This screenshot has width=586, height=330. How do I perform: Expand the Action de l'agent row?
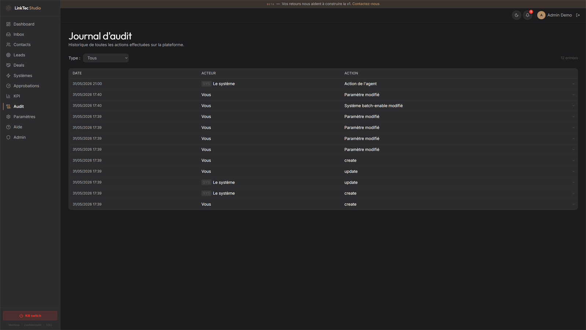pos(573,84)
